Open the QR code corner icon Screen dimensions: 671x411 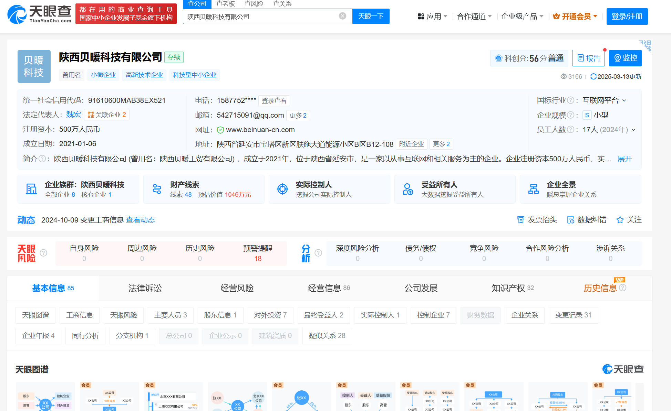[646, 46]
